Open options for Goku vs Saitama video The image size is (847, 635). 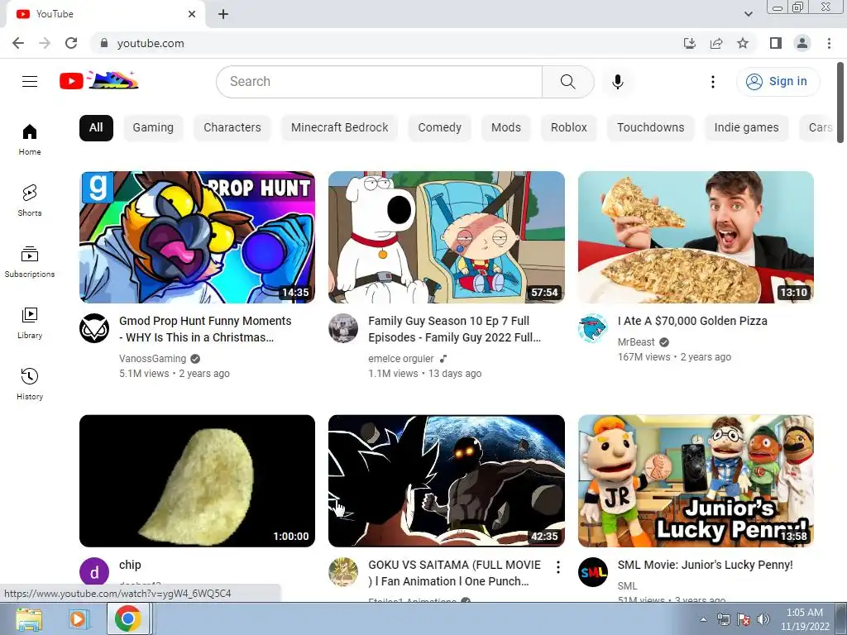[x=558, y=566]
